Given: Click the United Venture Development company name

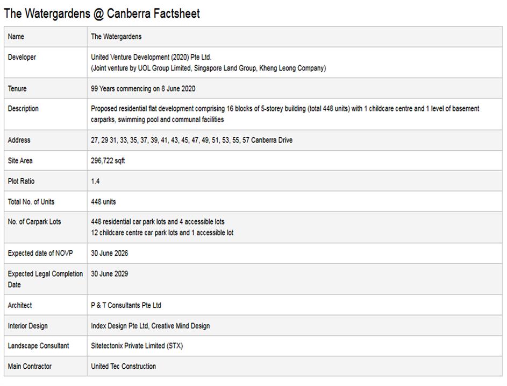Looking at the screenshot, I should tap(151, 57).
